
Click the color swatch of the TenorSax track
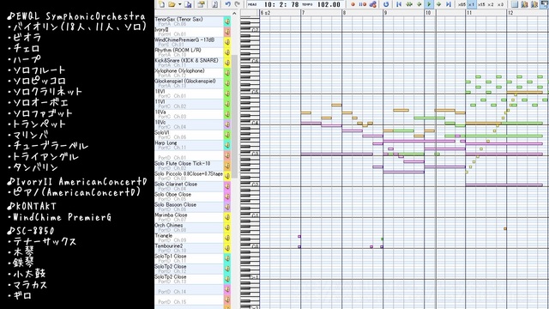(227, 21)
